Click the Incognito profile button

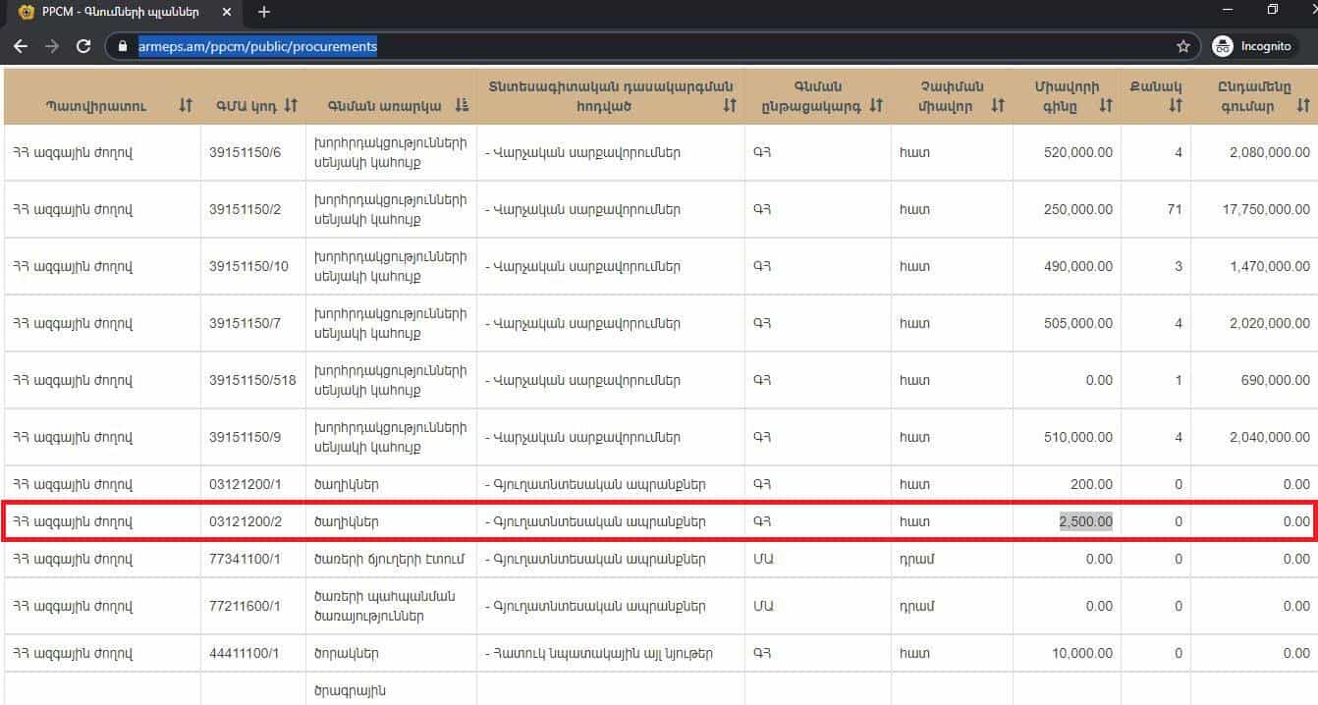tap(1252, 46)
